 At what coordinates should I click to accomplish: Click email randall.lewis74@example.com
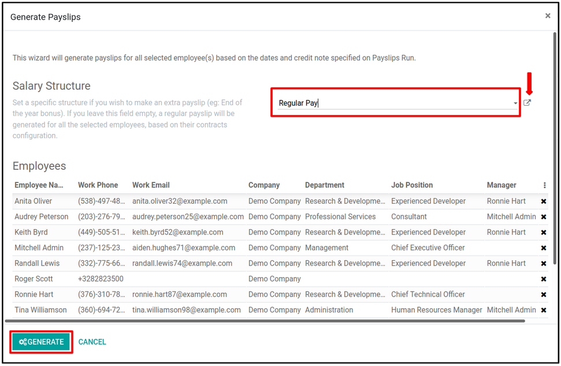tap(182, 263)
